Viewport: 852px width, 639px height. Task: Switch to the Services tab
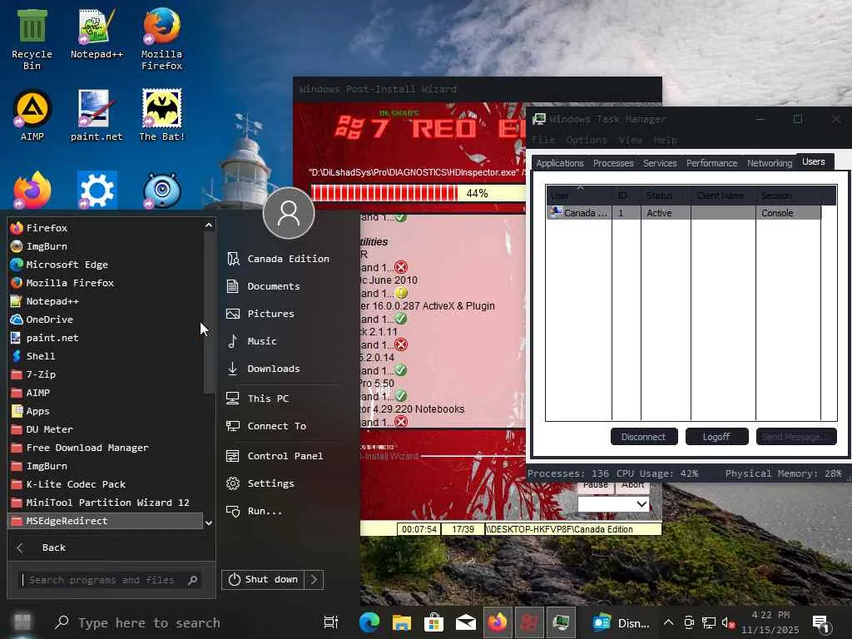click(x=660, y=163)
